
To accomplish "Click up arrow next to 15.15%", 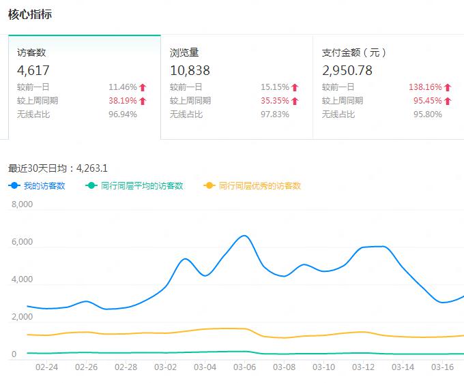I will [295, 87].
